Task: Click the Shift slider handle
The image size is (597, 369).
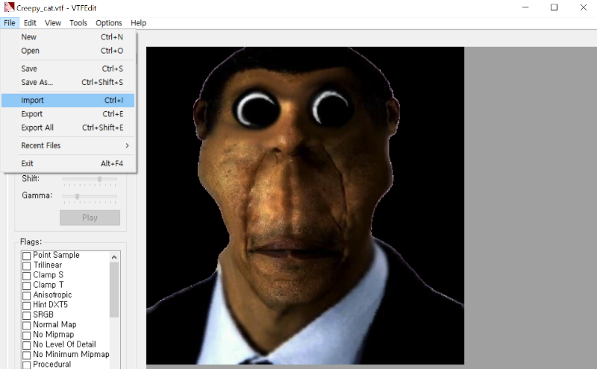Action: point(99,179)
